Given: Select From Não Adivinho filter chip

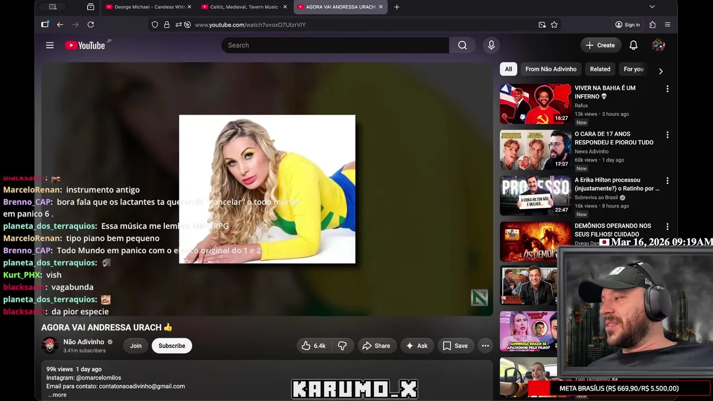Looking at the screenshot, I should pyautogui.click(x=551, y=69).
